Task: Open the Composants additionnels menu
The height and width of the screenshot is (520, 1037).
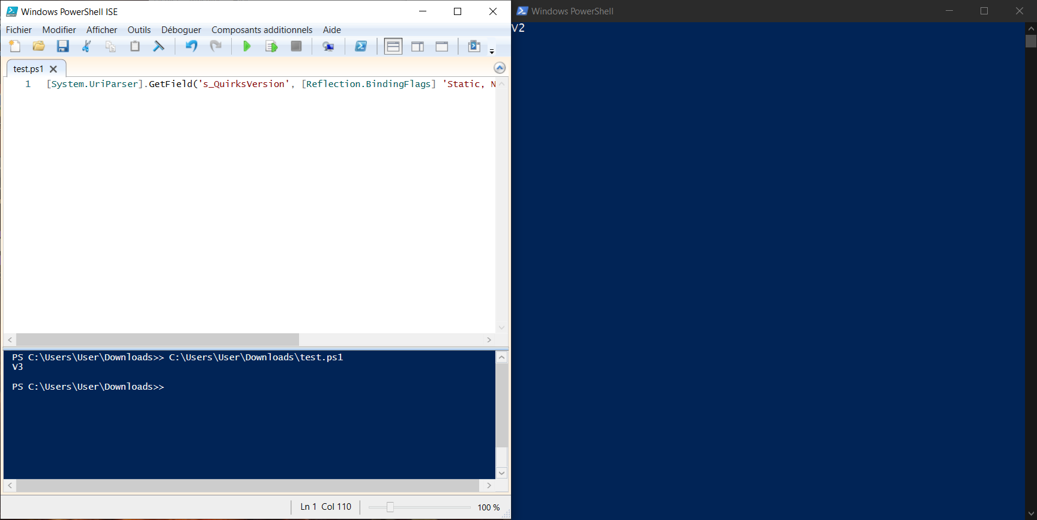Action: [262, 30]
